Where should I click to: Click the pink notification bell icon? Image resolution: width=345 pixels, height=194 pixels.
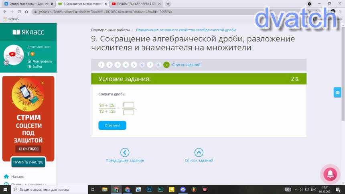[x=330, y=174]
